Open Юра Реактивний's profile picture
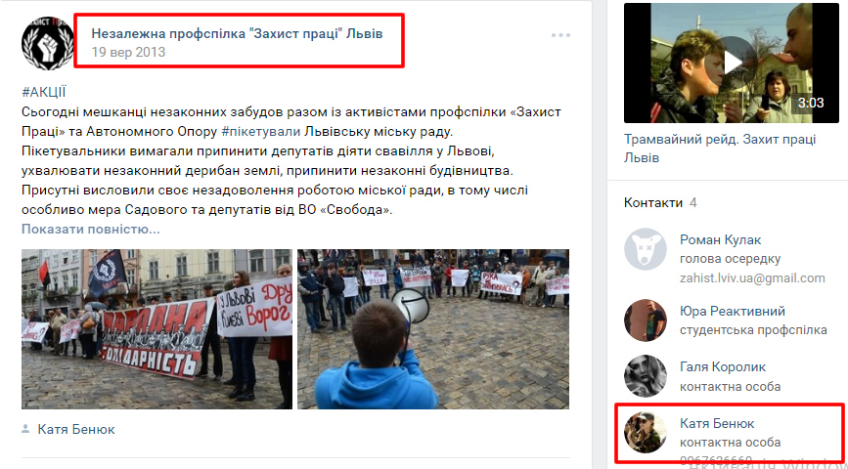848x469 pixels. point(646,320)
